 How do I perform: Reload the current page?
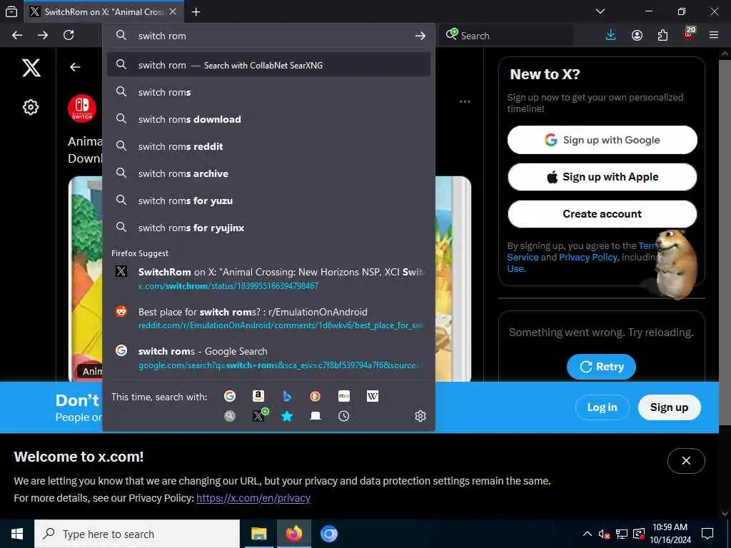(x=69, y=36)
